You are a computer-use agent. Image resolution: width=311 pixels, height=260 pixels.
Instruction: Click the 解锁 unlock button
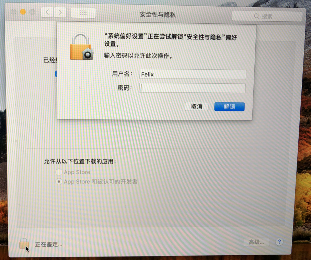229,107
